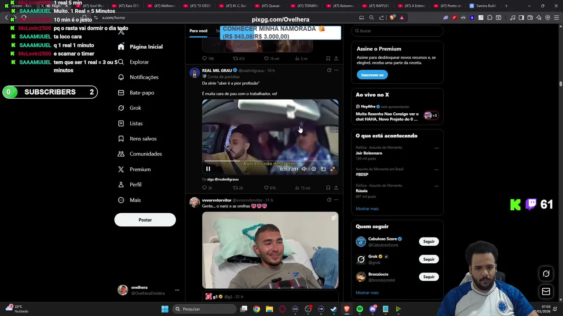This screenshot has height=316, width=563.
Task: Reply to the post with 196 replies
Action: [x=208, y=58]
